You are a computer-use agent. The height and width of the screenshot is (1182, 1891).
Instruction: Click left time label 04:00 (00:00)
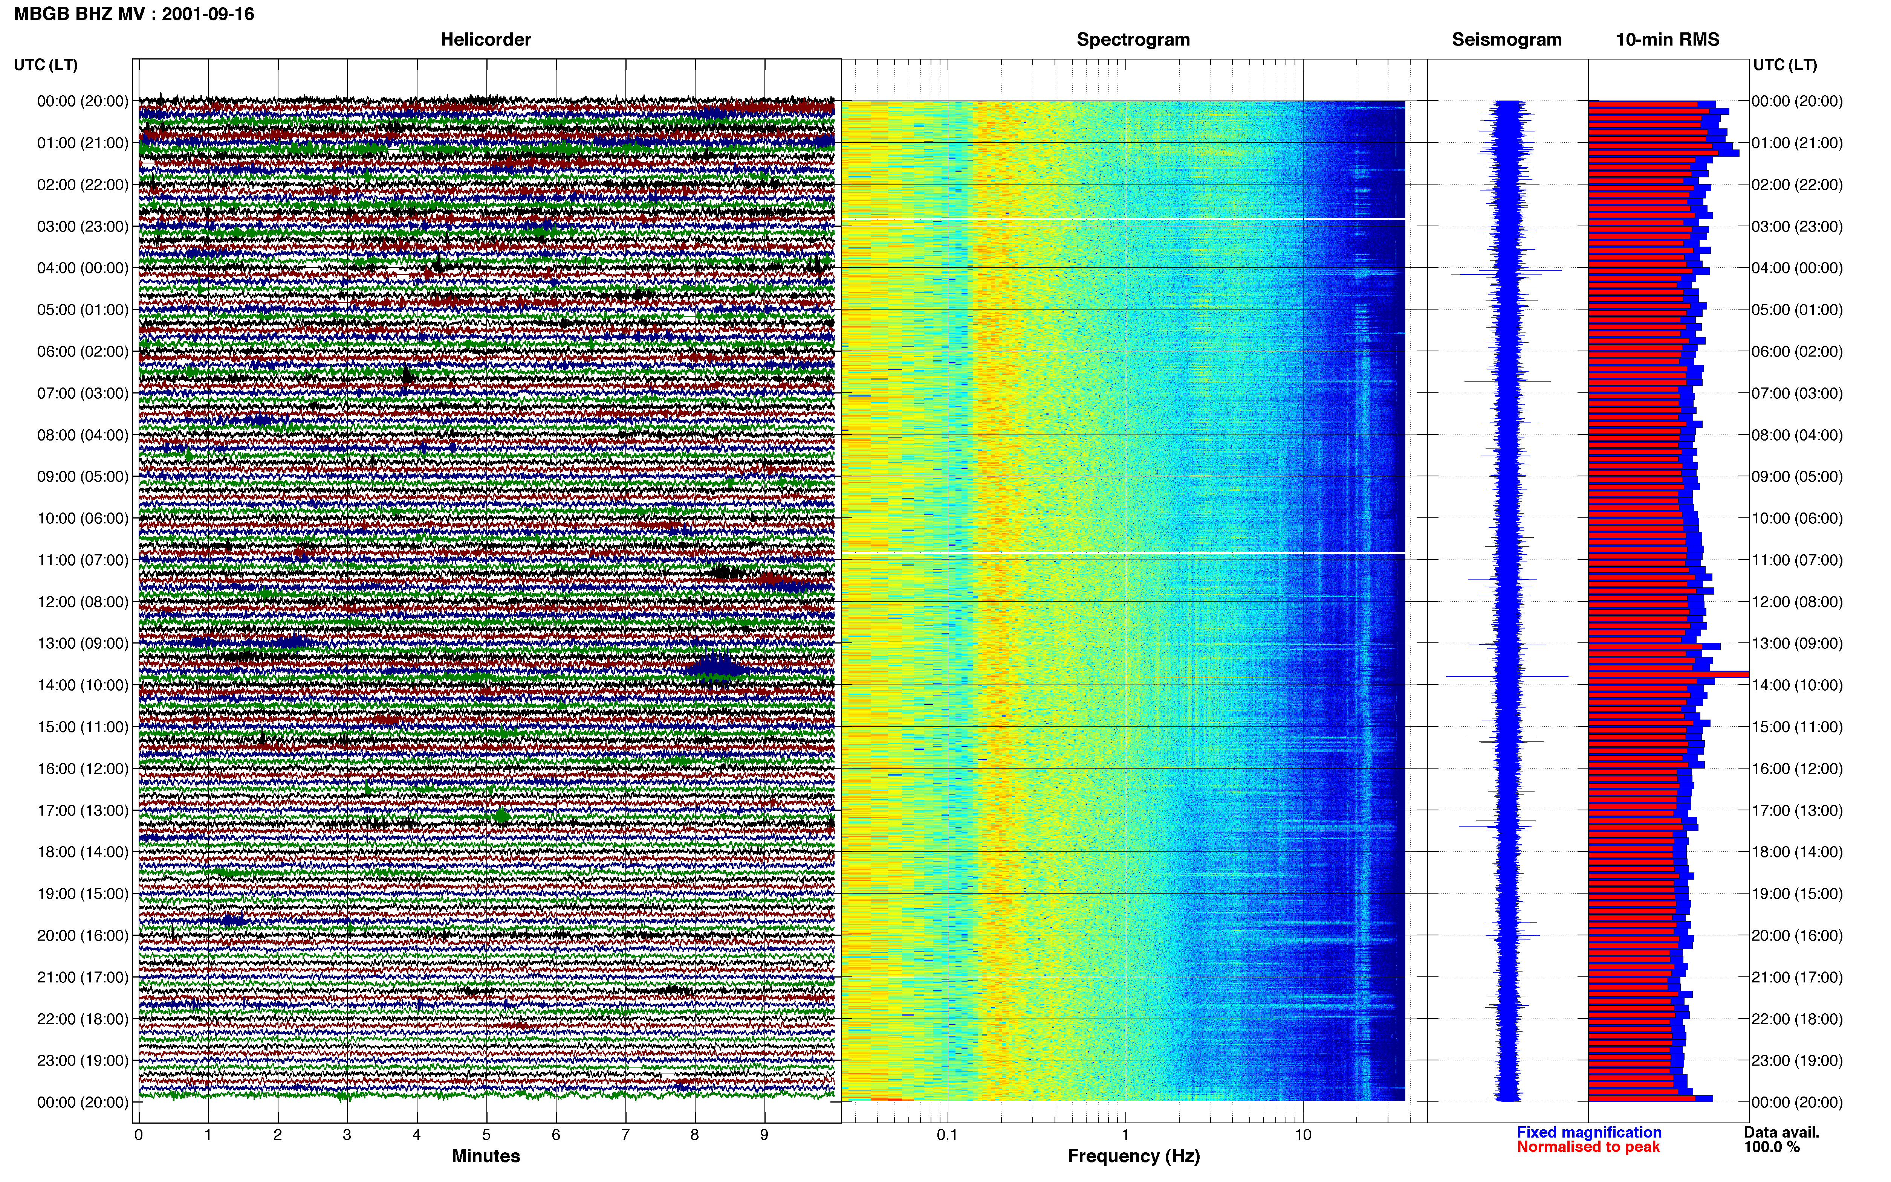click(83, 268)
